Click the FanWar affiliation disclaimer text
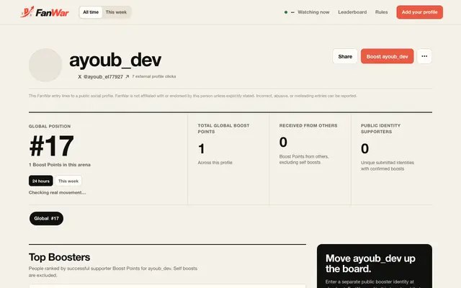This screenshot has width=461, height=288. [193, 96]
